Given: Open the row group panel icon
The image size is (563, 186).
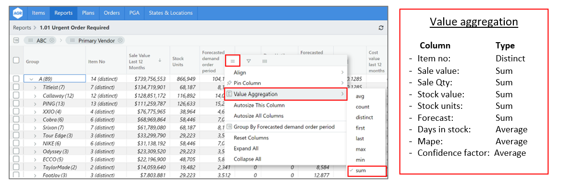Looking at the screenshot, I should 16,41.
